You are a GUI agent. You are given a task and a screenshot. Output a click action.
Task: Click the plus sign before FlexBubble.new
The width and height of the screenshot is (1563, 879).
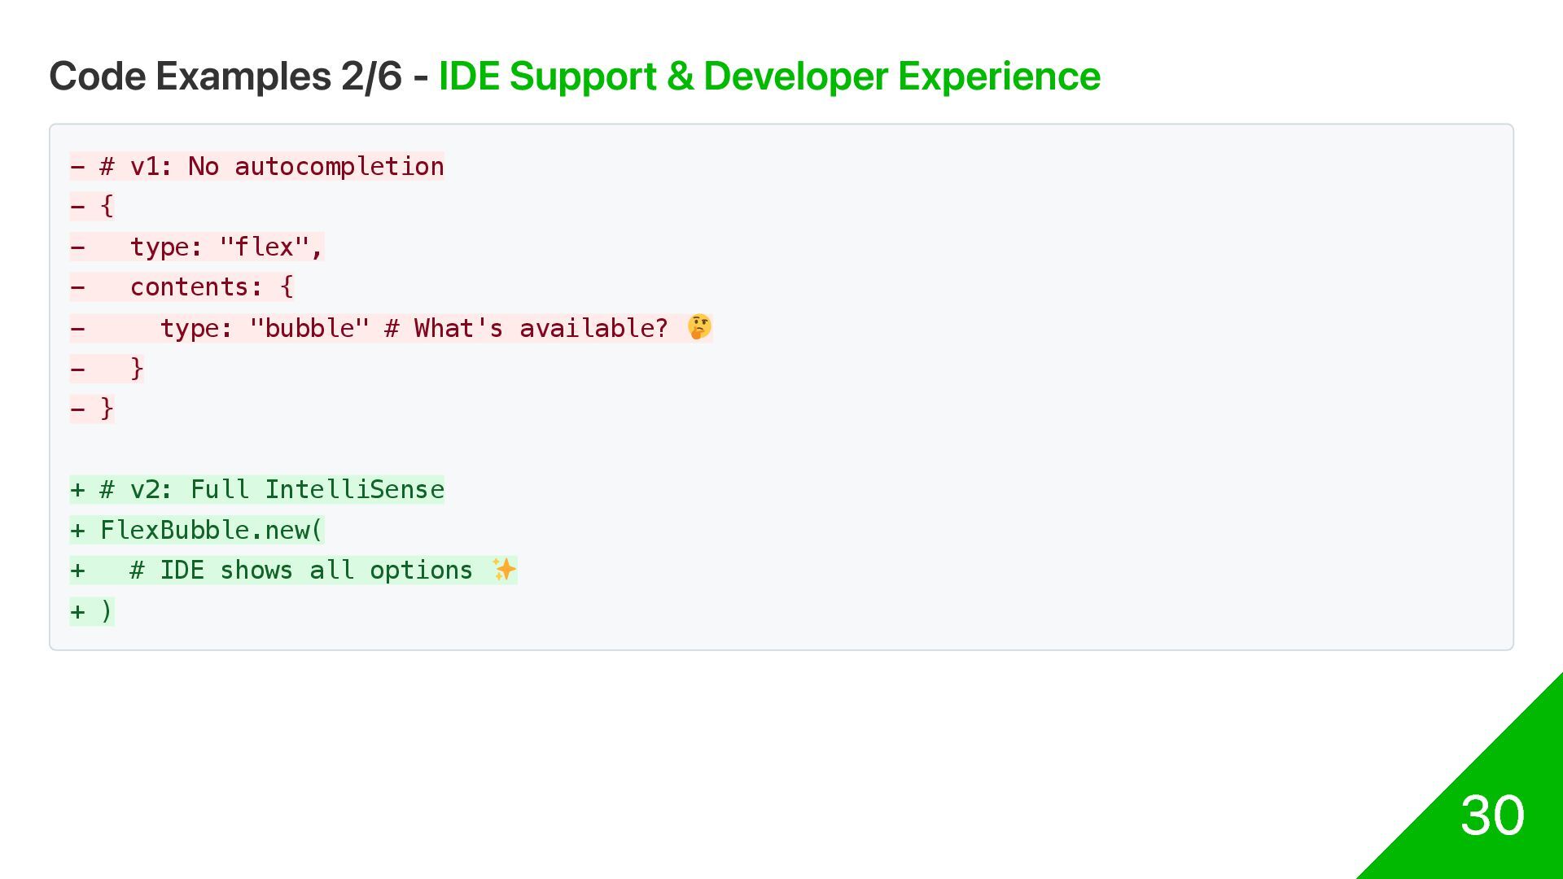pyautogui.click(x=77, y=531)
